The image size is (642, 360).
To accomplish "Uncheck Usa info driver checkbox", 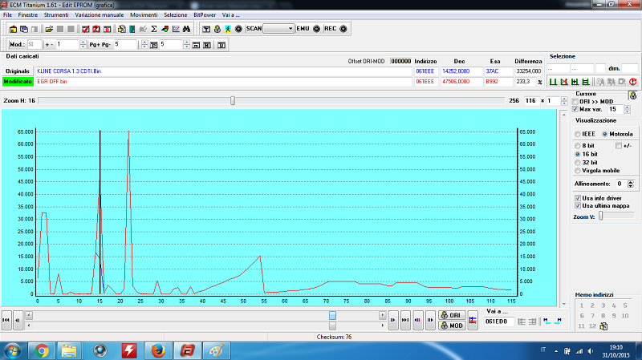I will pos(578,197).
